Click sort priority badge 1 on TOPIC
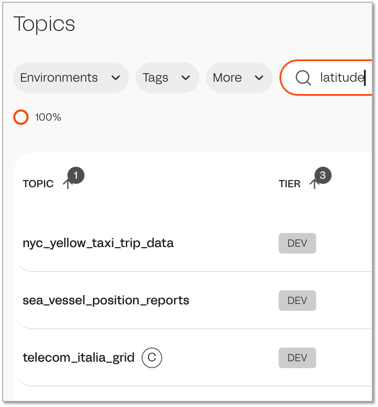The height and width of the screenshot is (407, 378). tap(76, 175)
